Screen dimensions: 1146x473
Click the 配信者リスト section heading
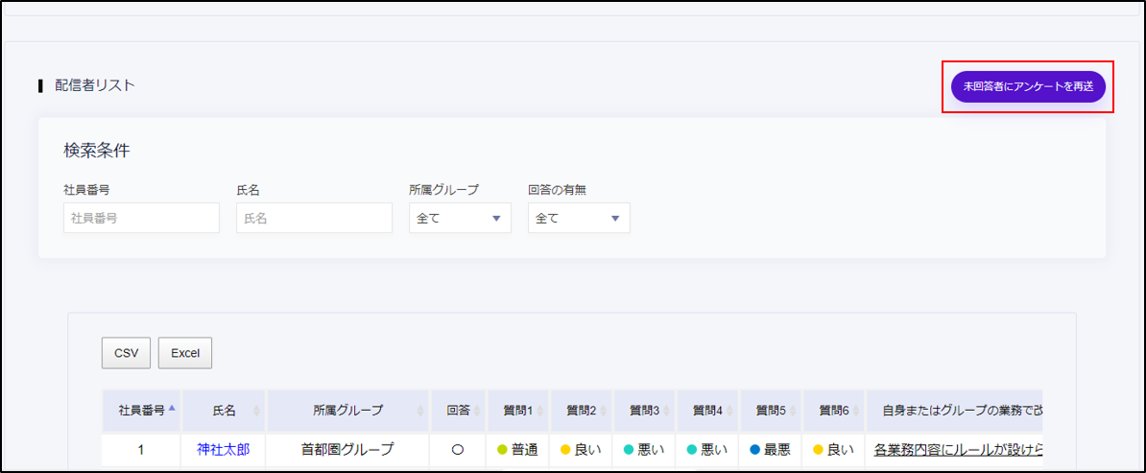coord(94,84)
